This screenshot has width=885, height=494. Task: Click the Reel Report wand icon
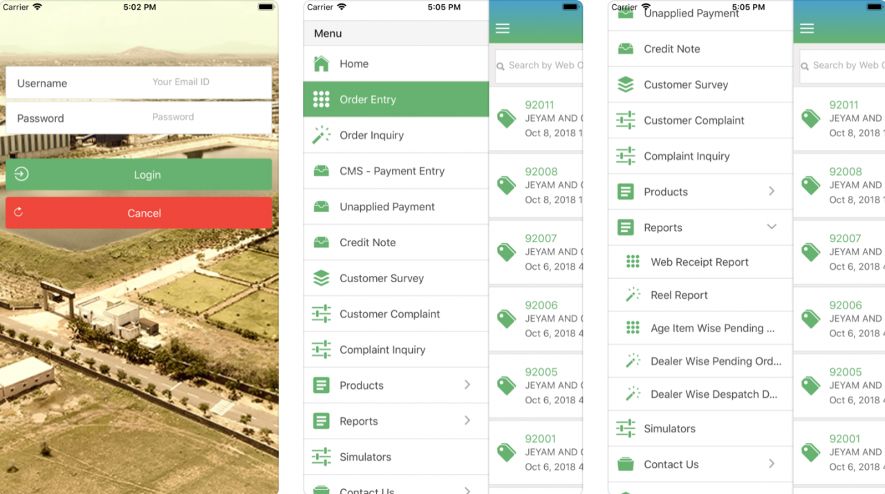tap(633, 295)
